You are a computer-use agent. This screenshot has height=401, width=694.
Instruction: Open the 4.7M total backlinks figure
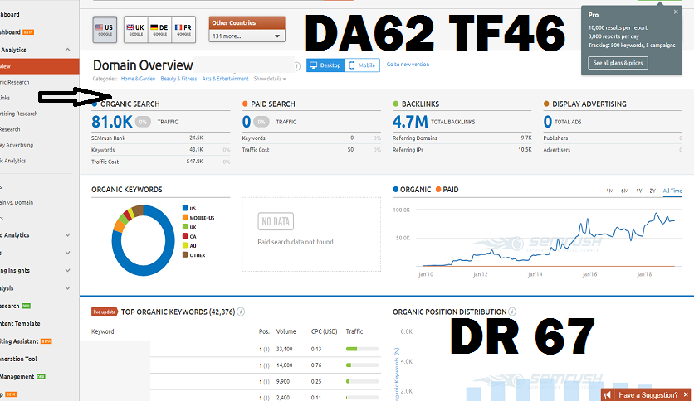(410, 122)
